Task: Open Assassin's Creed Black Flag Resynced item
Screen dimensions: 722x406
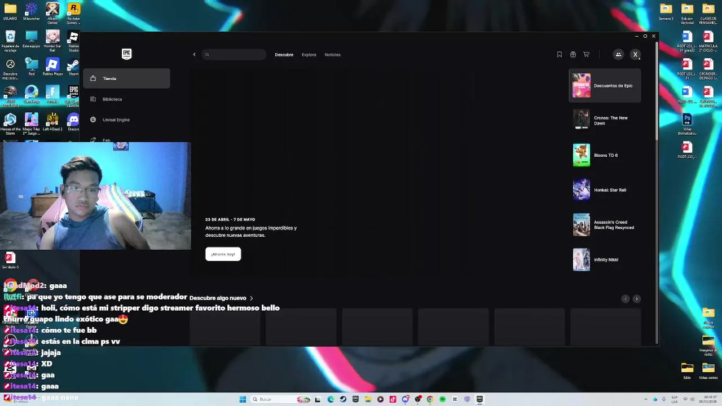Action: (x=605, y=225)
